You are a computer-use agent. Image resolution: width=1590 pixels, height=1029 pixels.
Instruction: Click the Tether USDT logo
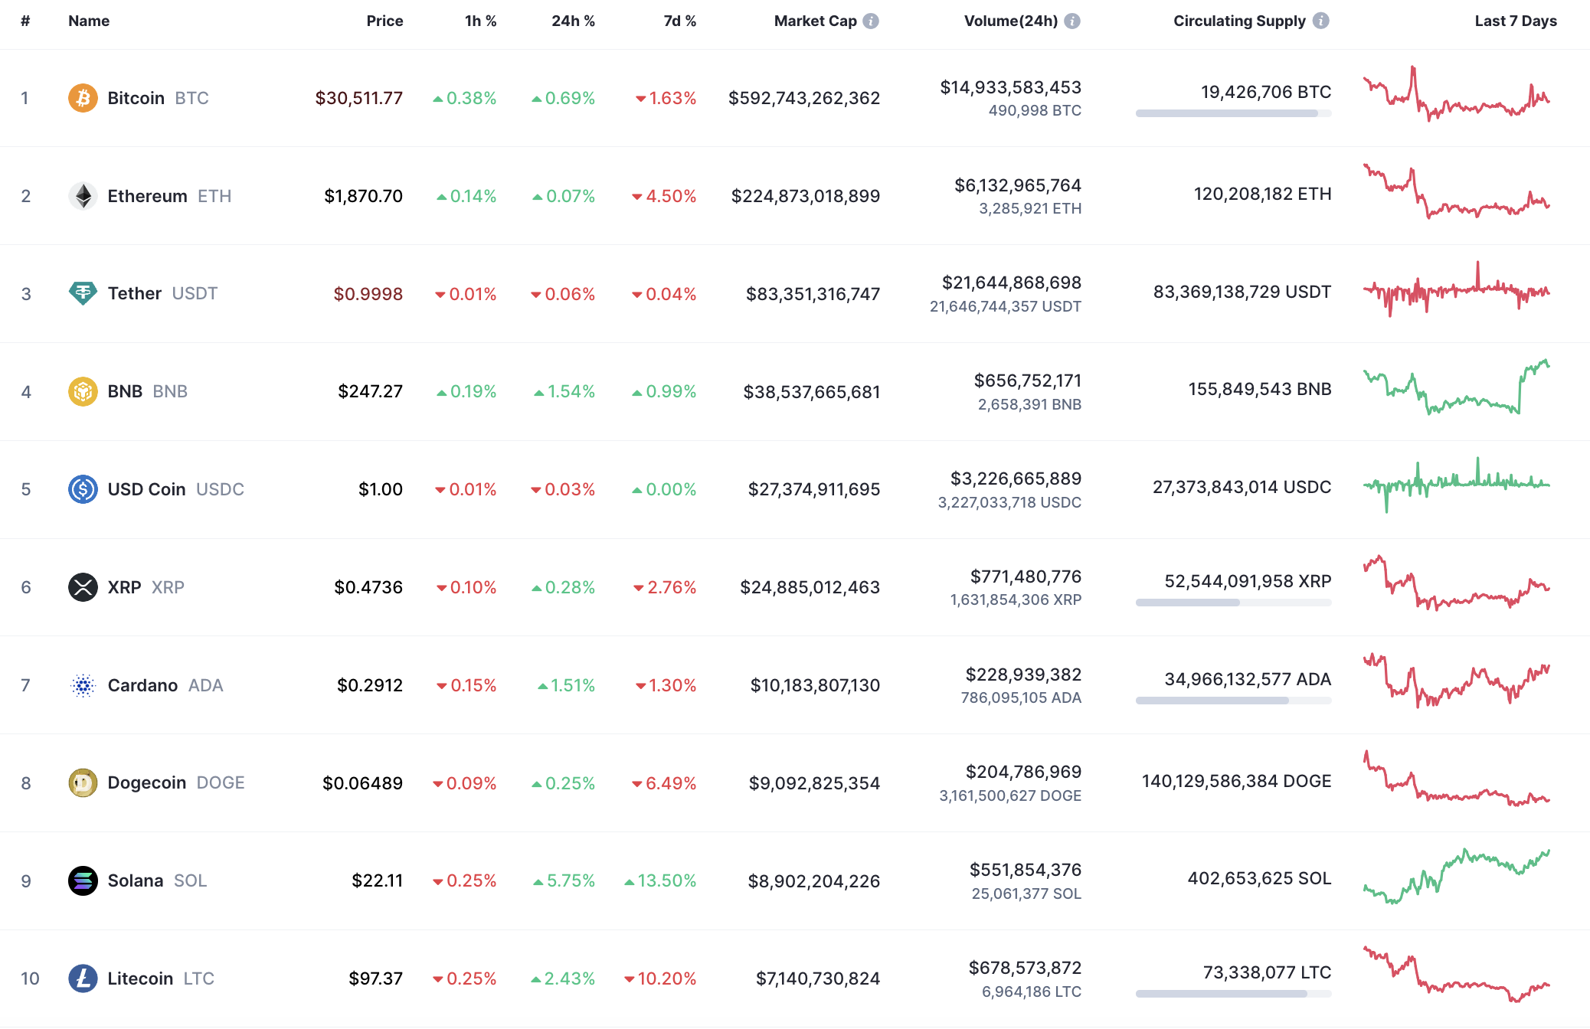click(x=83, y=293)
